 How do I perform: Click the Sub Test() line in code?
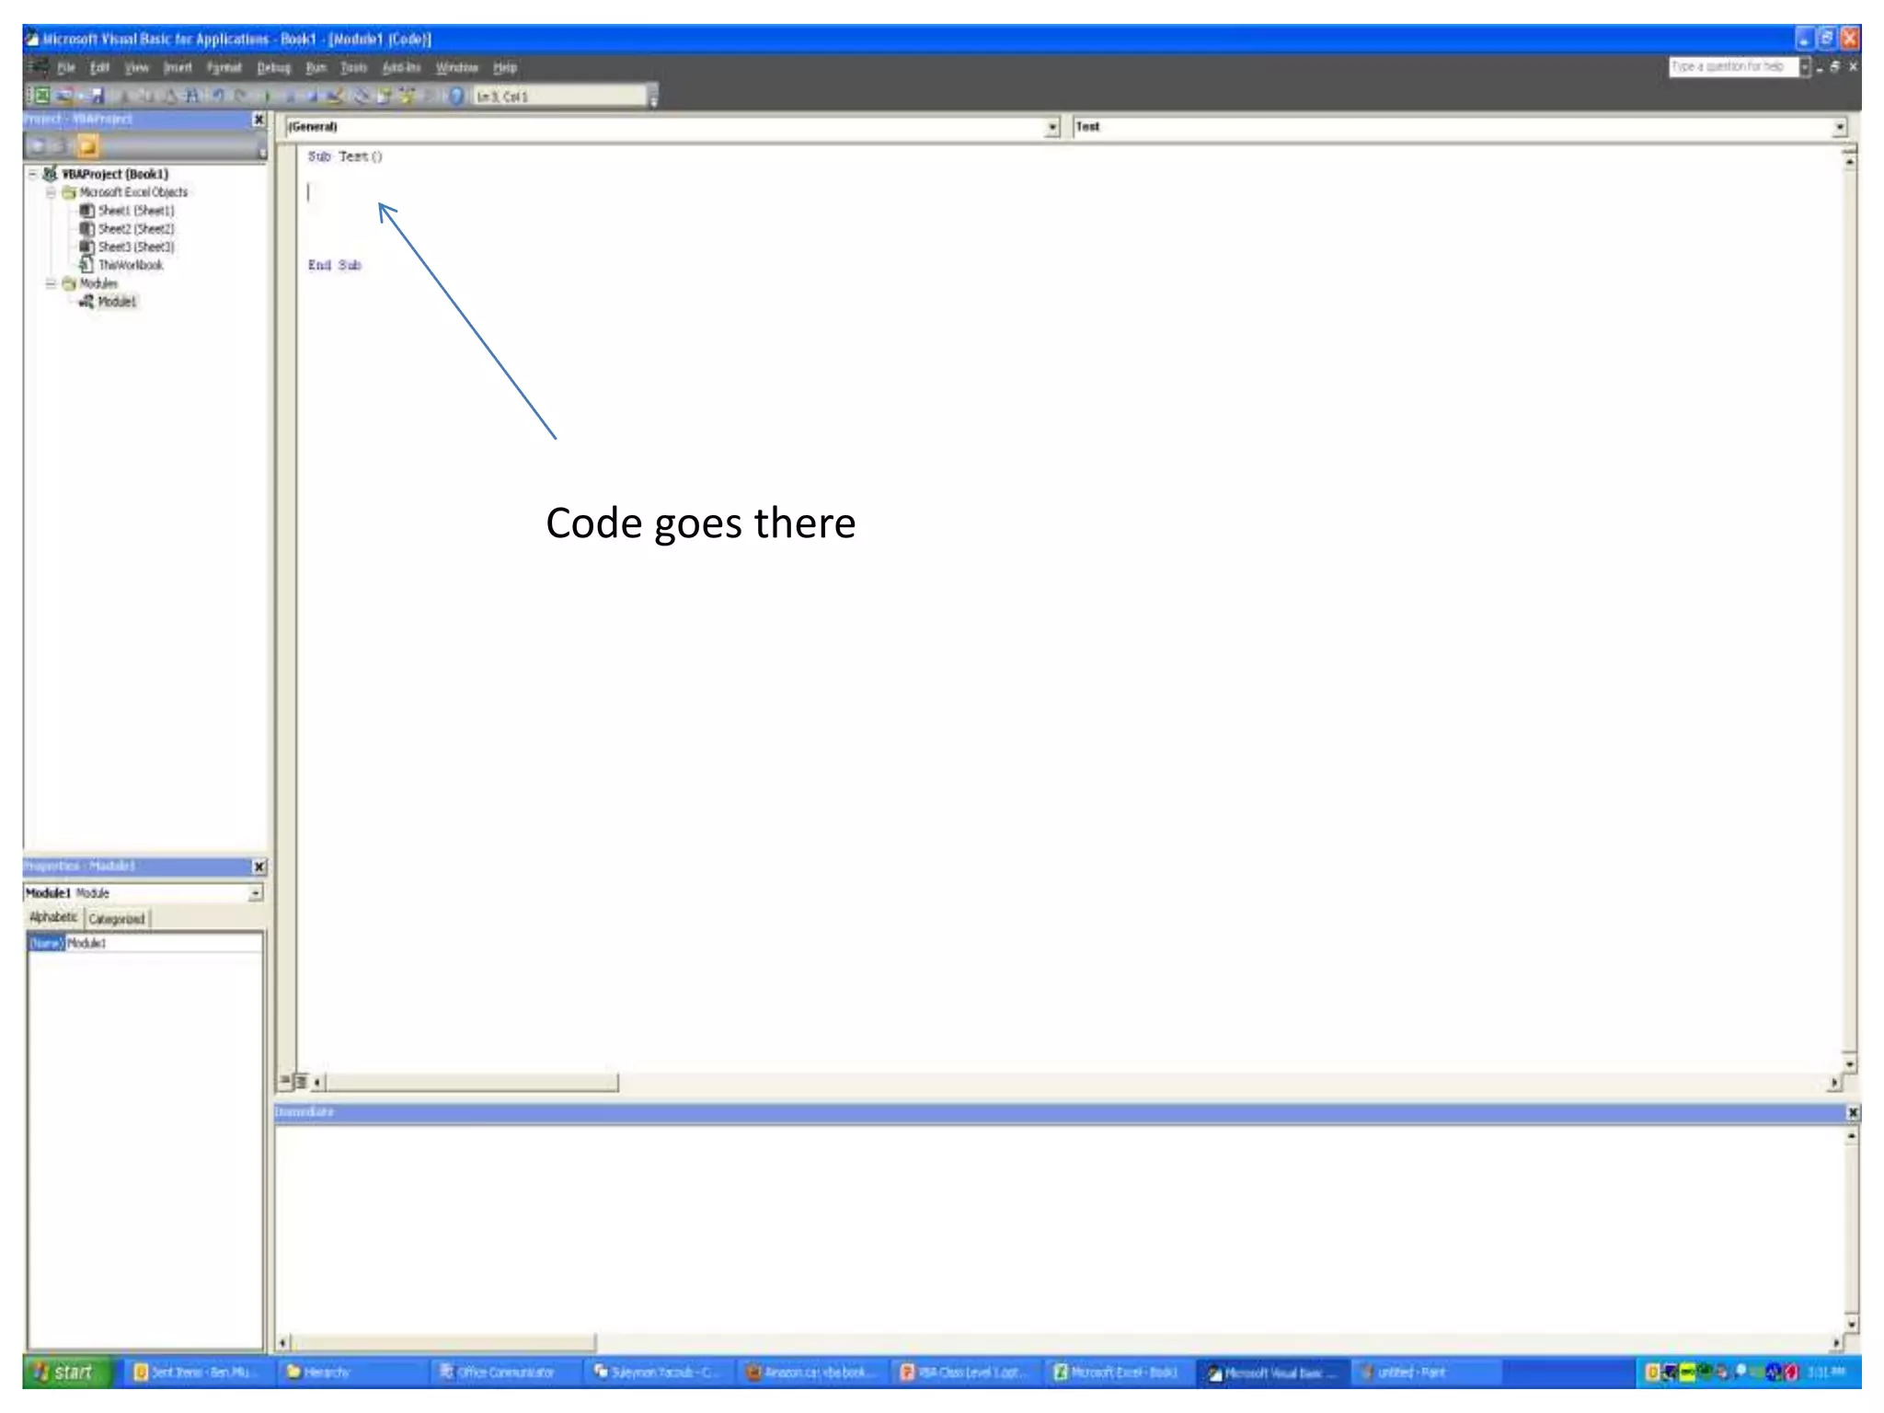345,156
